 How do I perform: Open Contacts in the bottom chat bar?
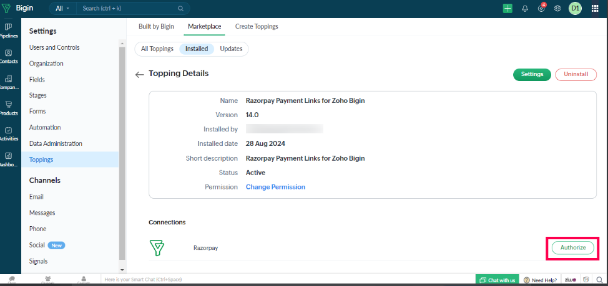click(x=84, y=279)
